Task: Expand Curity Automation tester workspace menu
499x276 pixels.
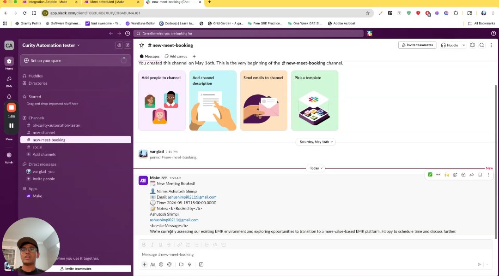Action: [51, 45]
